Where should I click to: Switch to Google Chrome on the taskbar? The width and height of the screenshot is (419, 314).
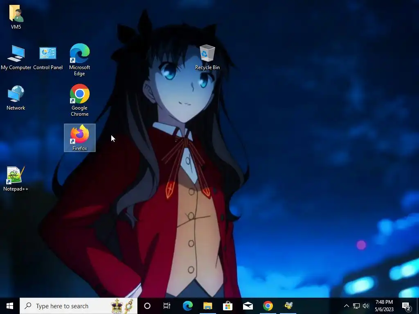[x=268, y=306]
